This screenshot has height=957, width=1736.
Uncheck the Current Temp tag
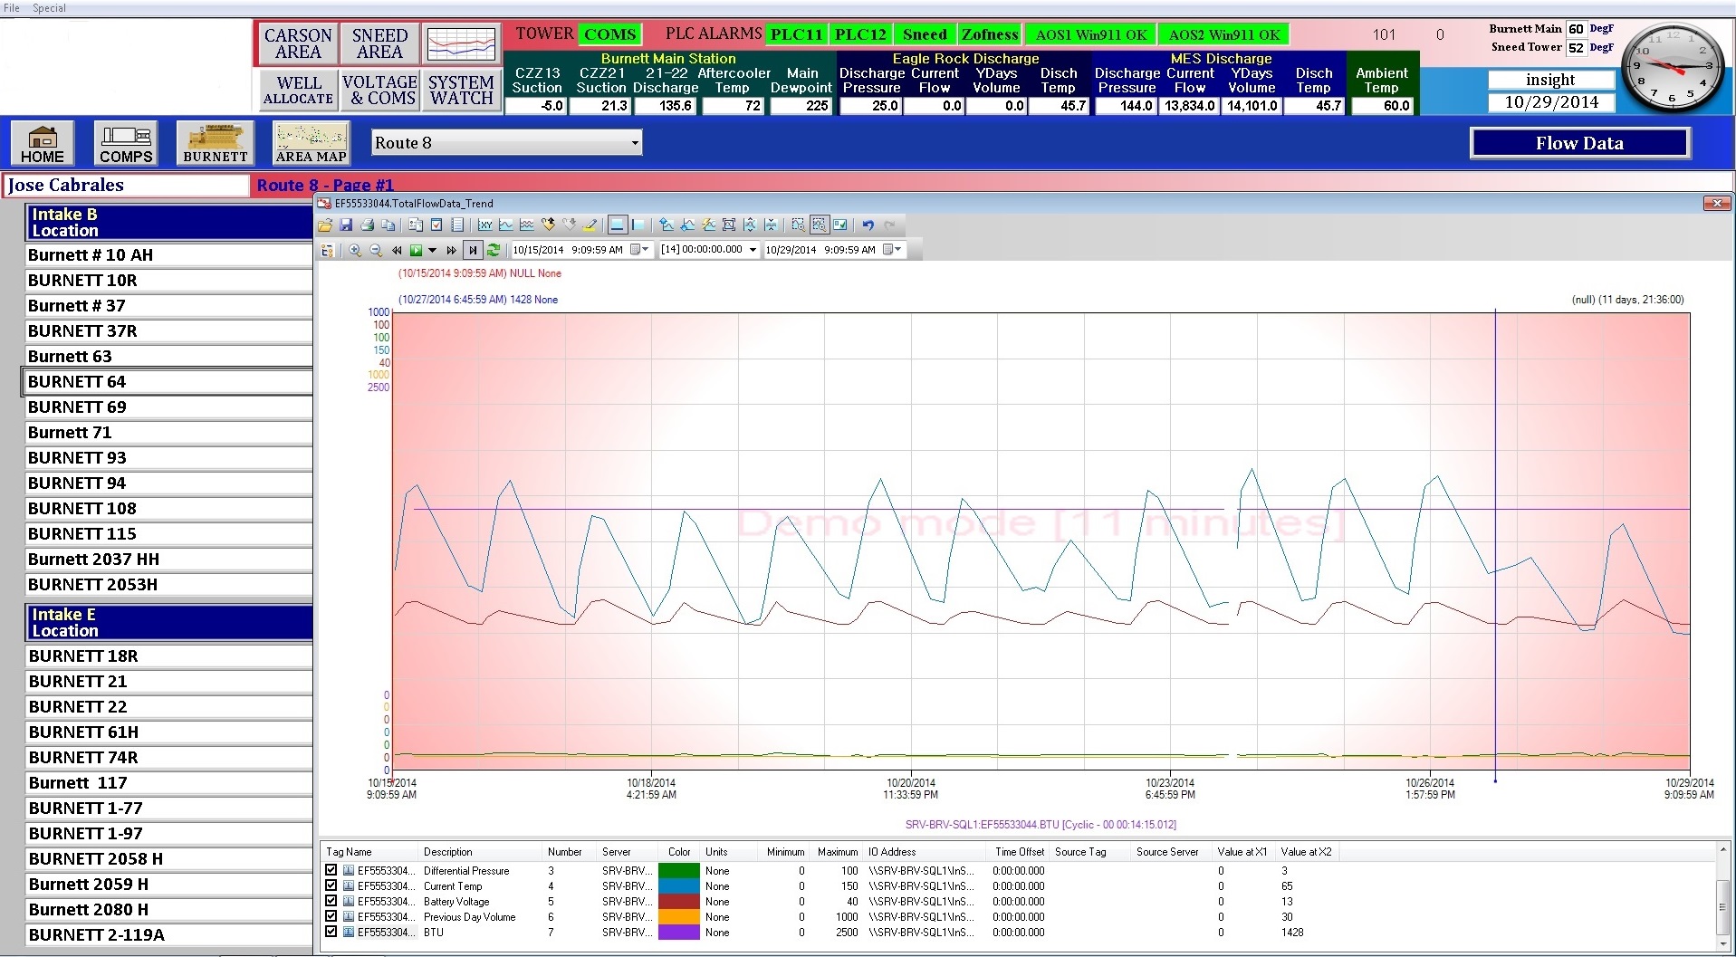[x=331, y=885]
